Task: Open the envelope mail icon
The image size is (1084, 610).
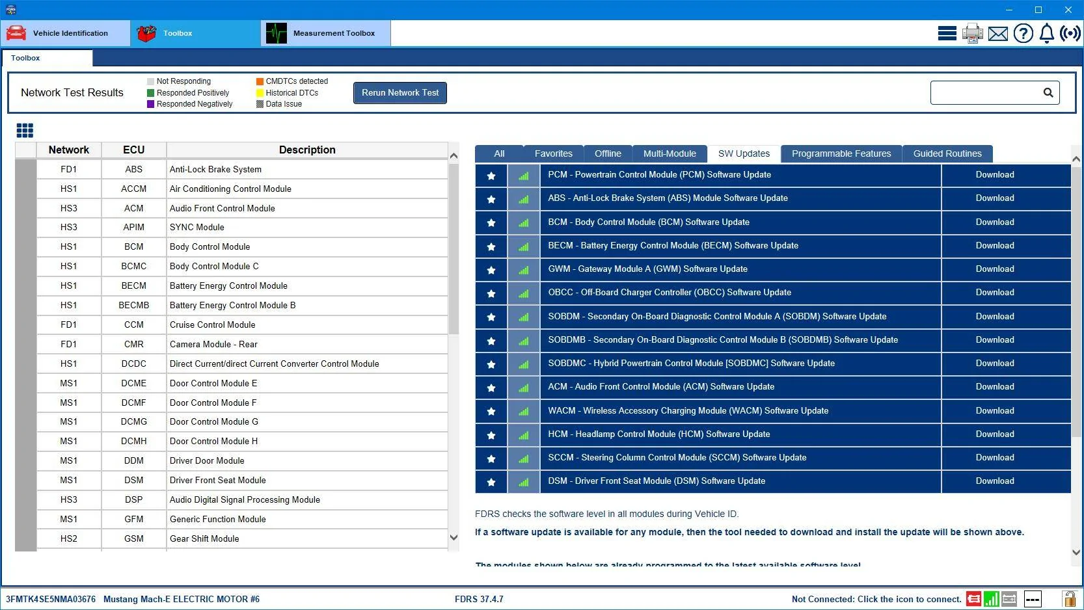Action: (x=997, y=34)
